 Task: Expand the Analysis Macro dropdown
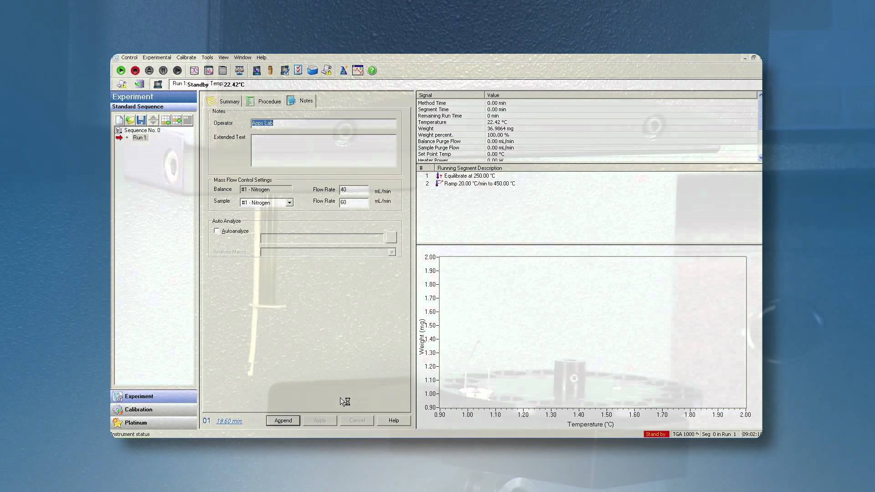391,252
